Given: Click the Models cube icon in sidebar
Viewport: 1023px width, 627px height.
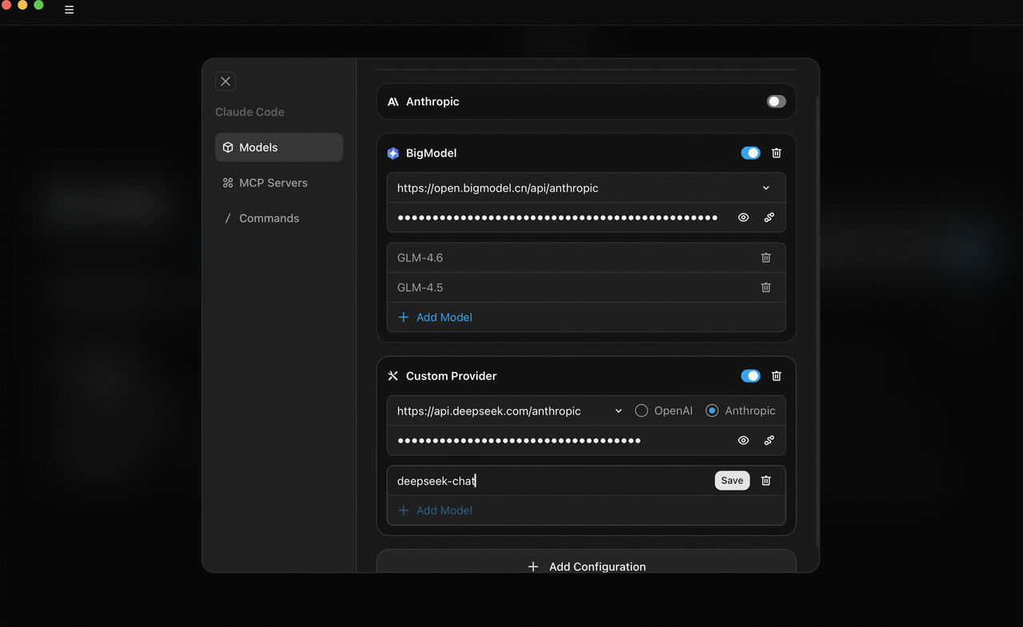Looking at the screenshot, I should pyautogui.click(x=228, y=148).
